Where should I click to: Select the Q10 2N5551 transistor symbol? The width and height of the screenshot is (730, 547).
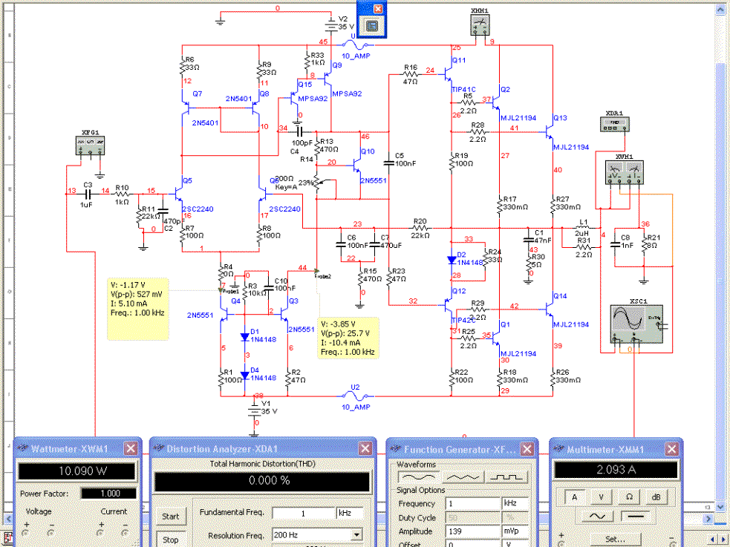[356, 165]
